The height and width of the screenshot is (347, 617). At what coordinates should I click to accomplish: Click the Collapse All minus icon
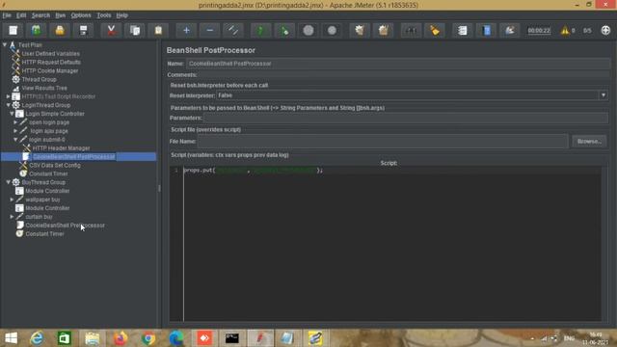point(210,30)
